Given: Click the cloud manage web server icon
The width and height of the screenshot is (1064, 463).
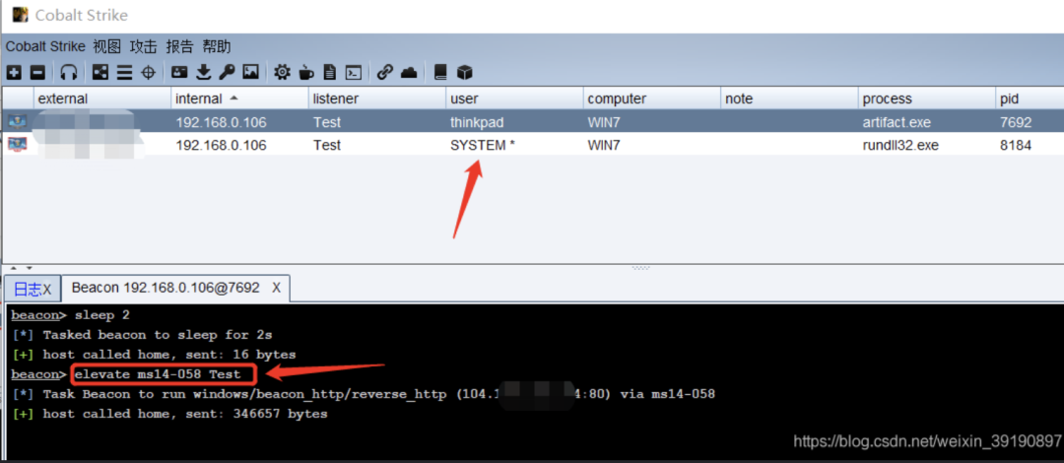Looking at the screenshot, I should 409,72.
